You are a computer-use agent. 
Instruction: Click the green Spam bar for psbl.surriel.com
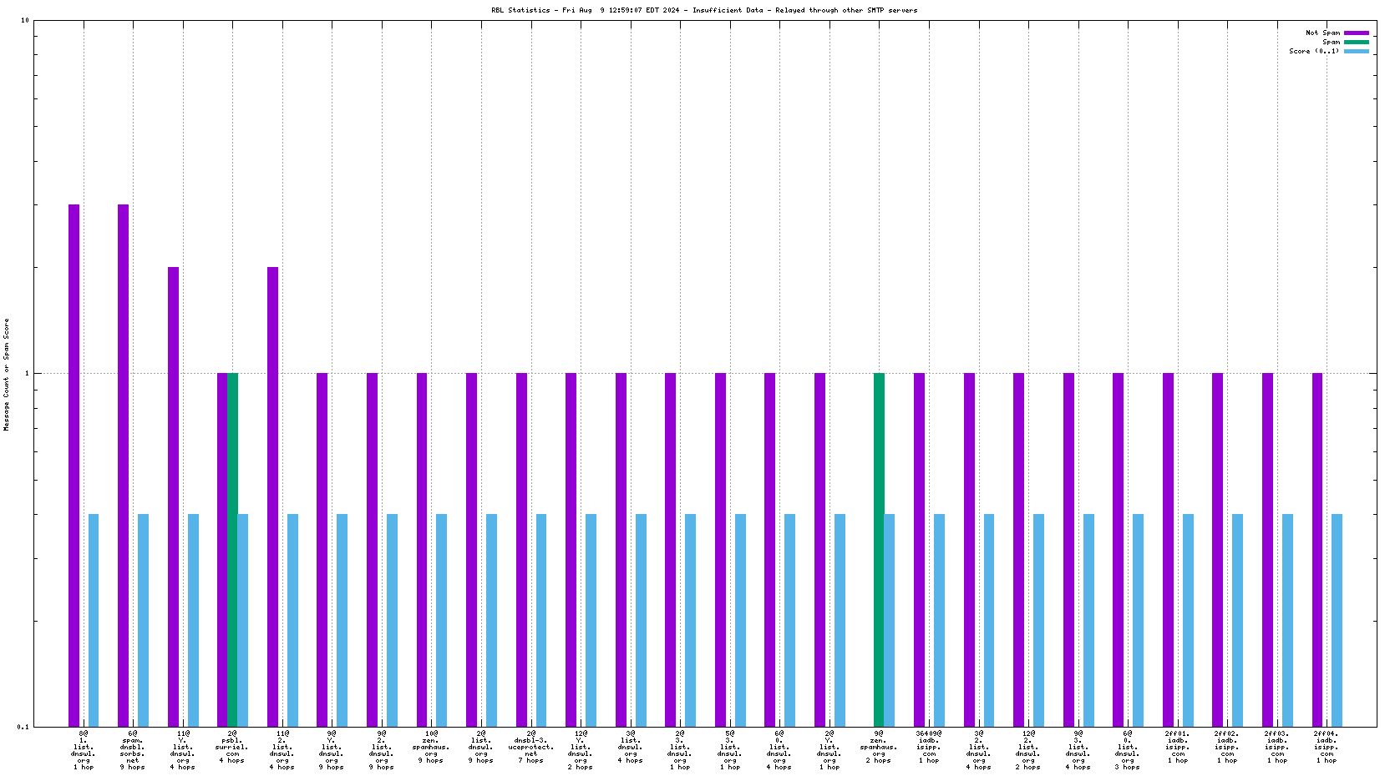click(x=233, y=549)
